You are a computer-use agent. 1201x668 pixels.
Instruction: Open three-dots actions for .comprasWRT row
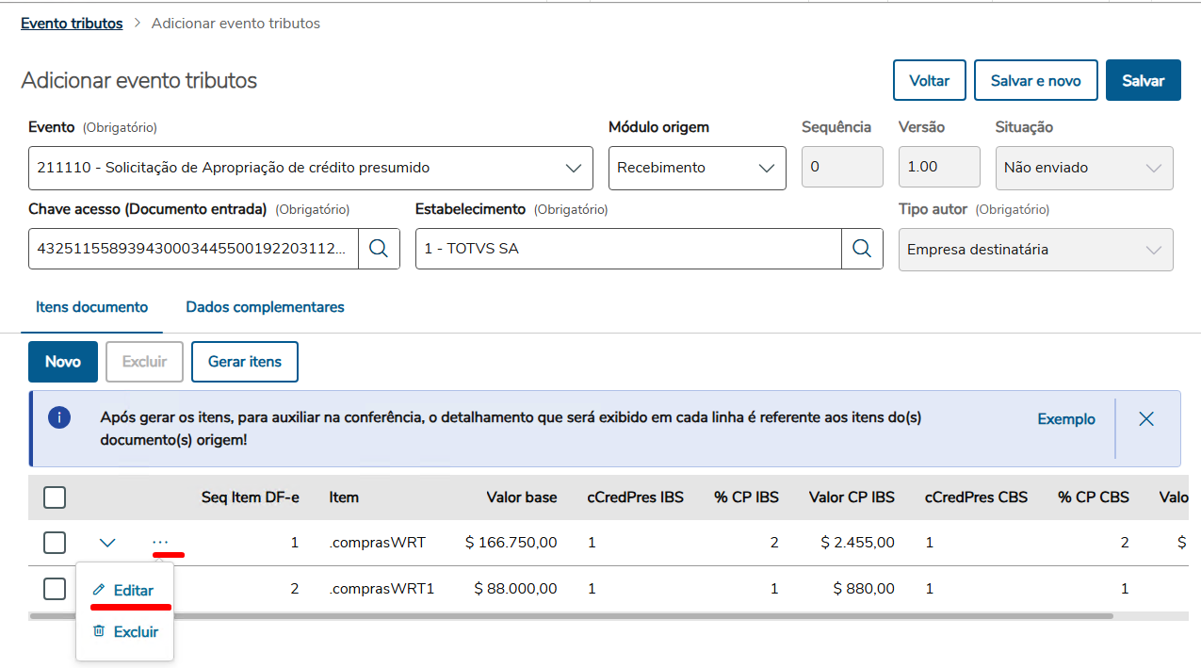(x=160, y=543)
